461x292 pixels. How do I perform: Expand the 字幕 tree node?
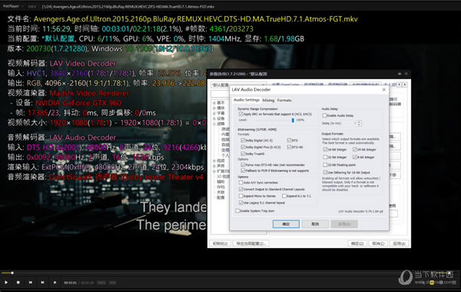(x=214, y=114)
